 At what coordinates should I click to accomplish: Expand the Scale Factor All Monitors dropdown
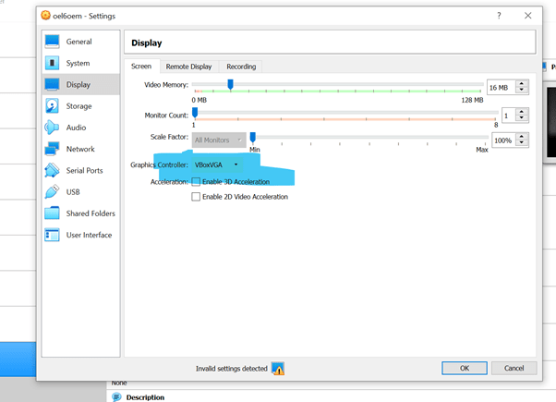219,140
